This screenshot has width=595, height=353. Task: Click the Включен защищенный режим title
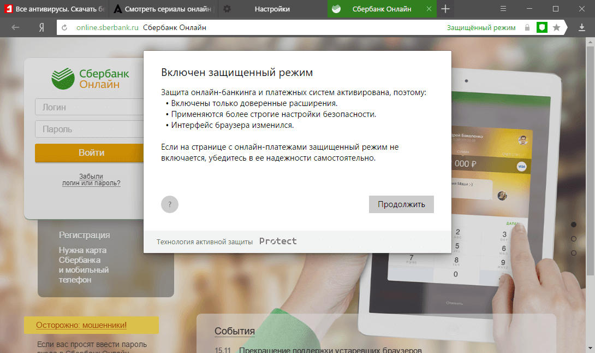237,73
